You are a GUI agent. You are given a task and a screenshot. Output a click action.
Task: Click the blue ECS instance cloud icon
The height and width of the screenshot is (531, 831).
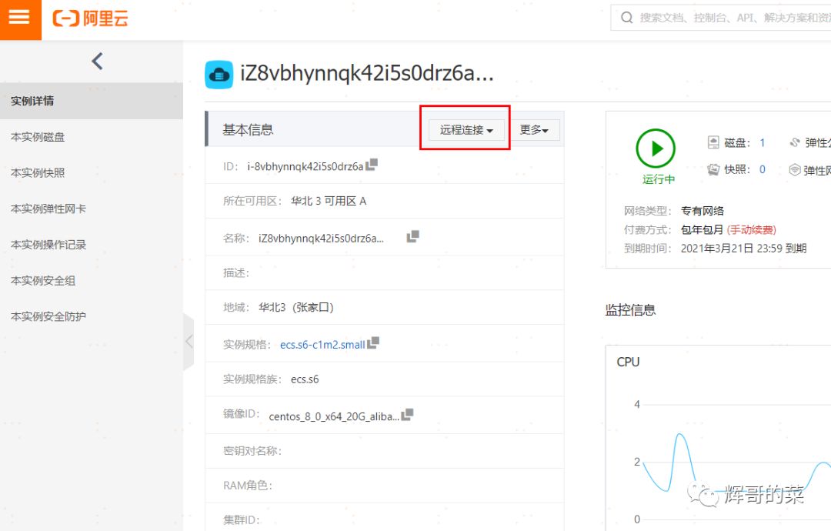point(219,75)
